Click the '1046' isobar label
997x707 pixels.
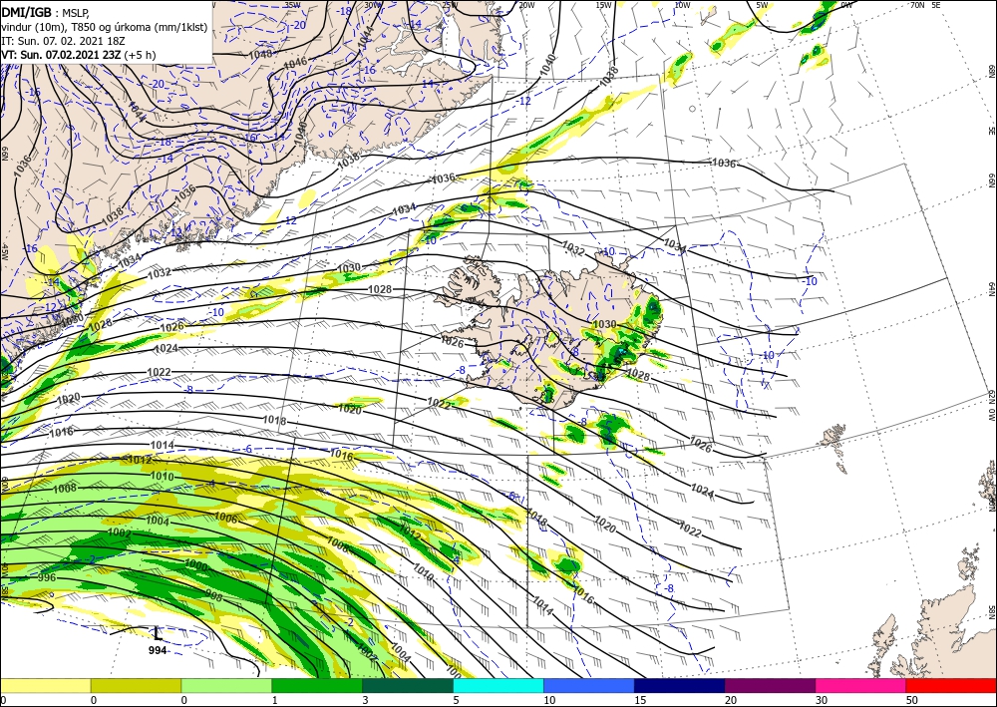[x=295, y=64]
